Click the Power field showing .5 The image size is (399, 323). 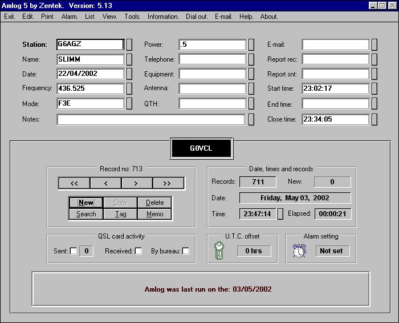pyautogui.click(x=213, y=45)
